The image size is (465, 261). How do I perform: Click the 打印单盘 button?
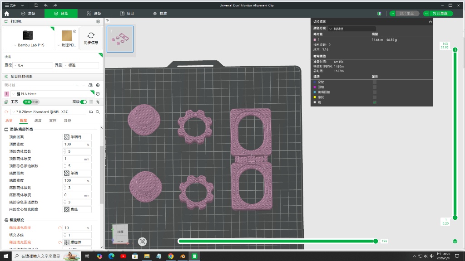(440, 13)
